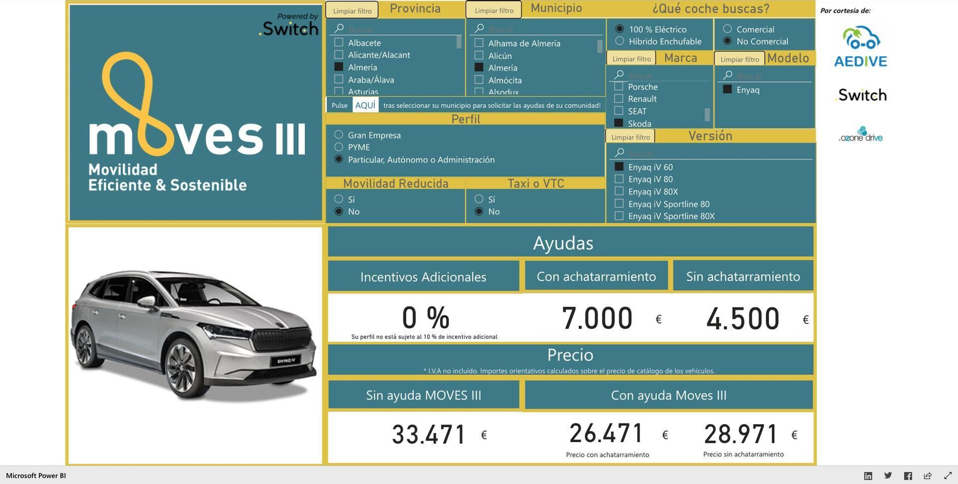
Task: Click the search magnifier in Marca
Action: coord(619,75)
